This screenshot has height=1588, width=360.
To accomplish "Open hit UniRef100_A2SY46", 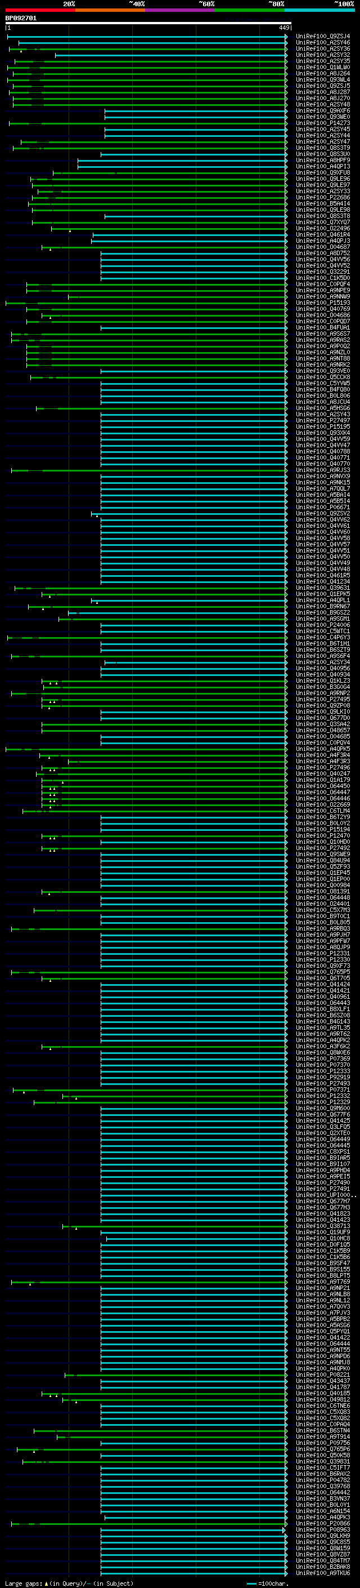I will coord(323,43).
